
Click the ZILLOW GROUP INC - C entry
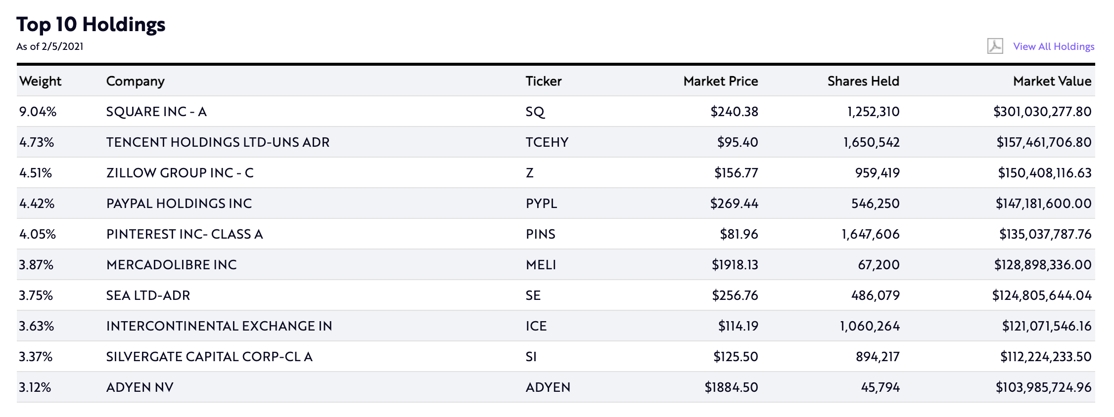pos(180,173)
